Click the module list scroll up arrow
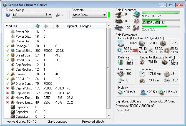The height and width of the screenshot is (126, 186). [x=109, y=25]
